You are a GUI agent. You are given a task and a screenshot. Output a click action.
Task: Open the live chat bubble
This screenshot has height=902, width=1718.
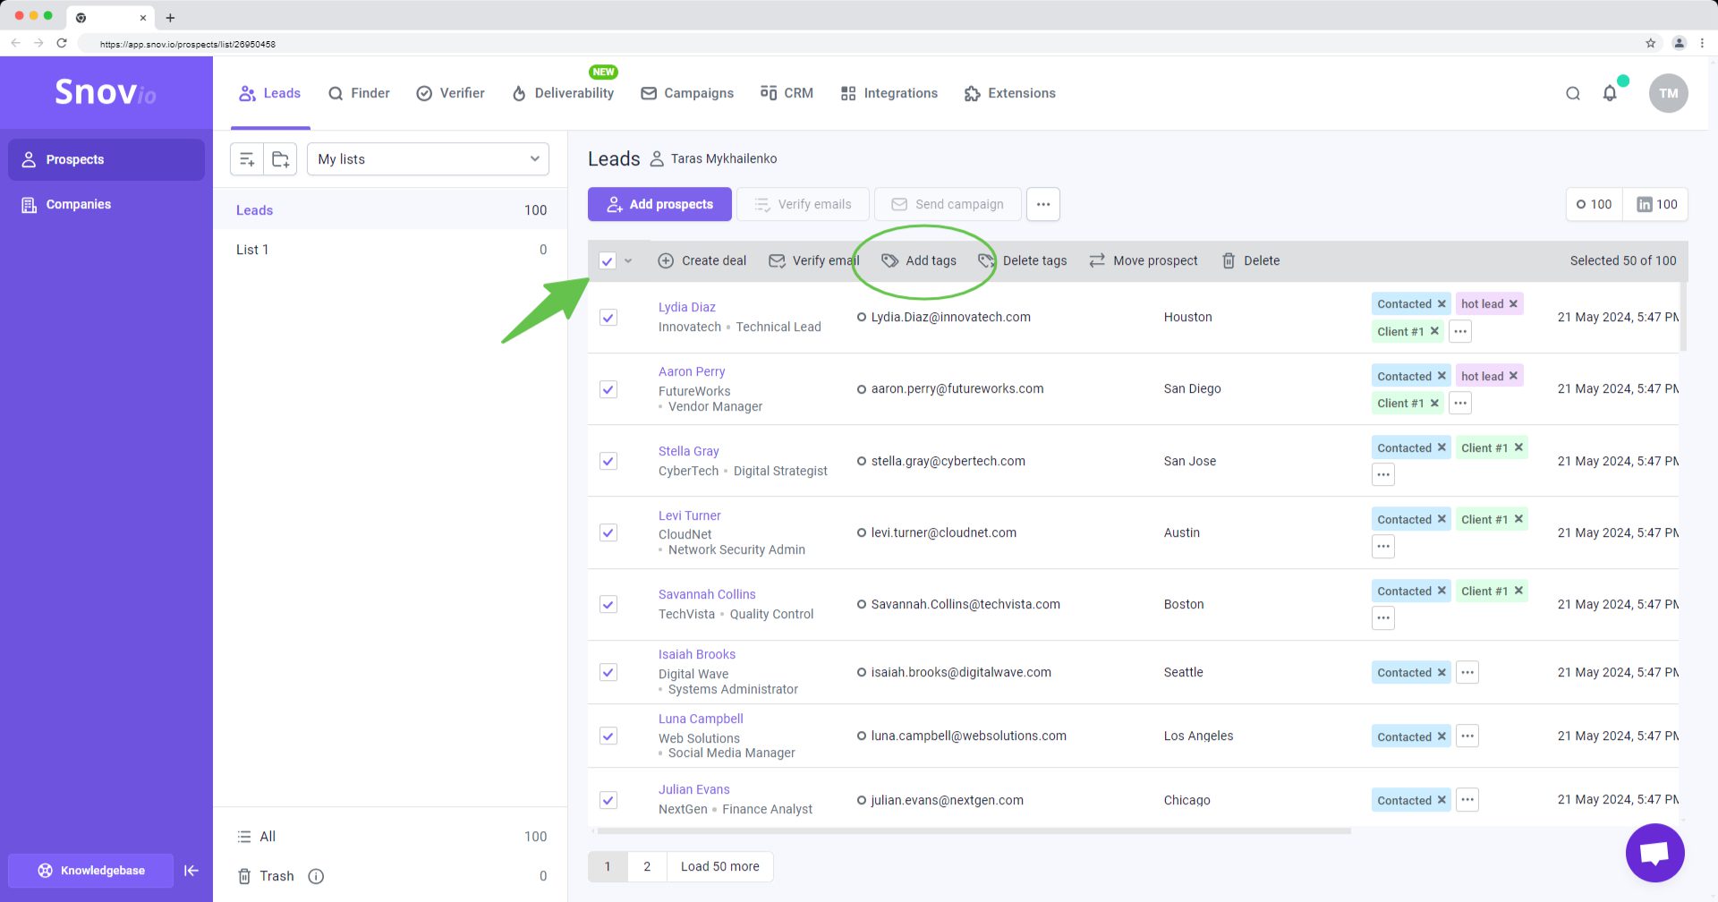click(x=1654, y=853)
